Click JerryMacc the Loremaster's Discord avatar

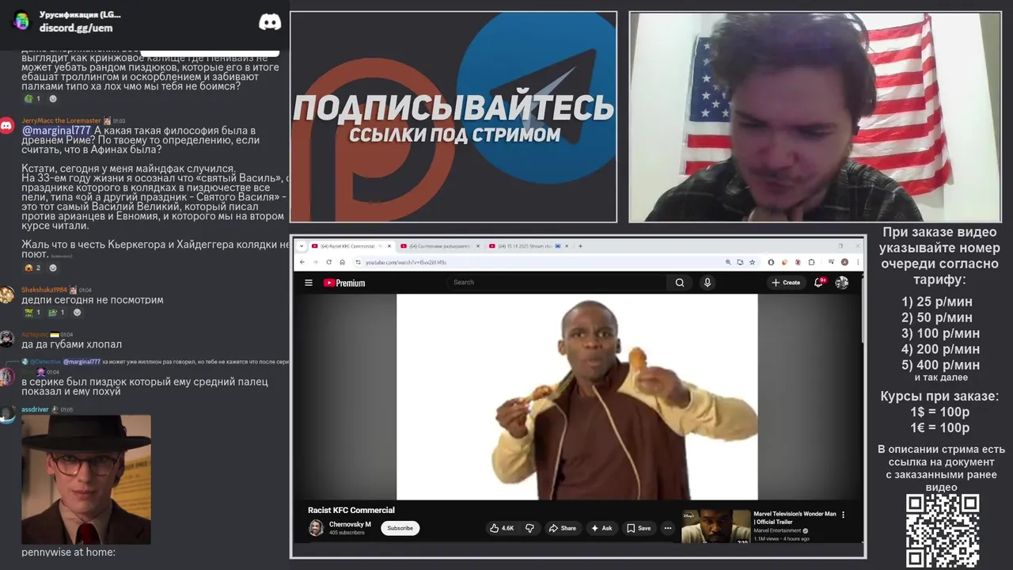6,125
